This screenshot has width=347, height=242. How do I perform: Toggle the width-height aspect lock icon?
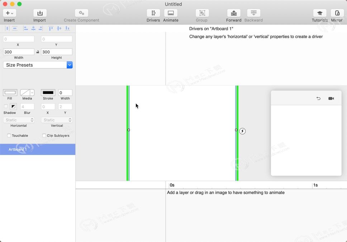(38, 52)
